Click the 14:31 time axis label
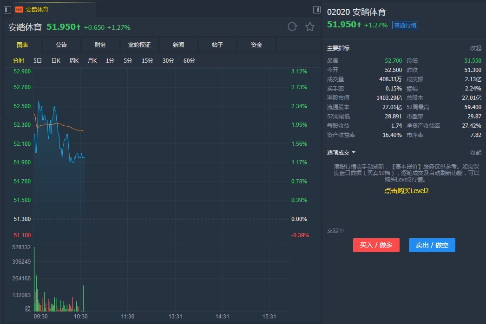The width and height of the screenshot is (486, 324). click(222, 317)
